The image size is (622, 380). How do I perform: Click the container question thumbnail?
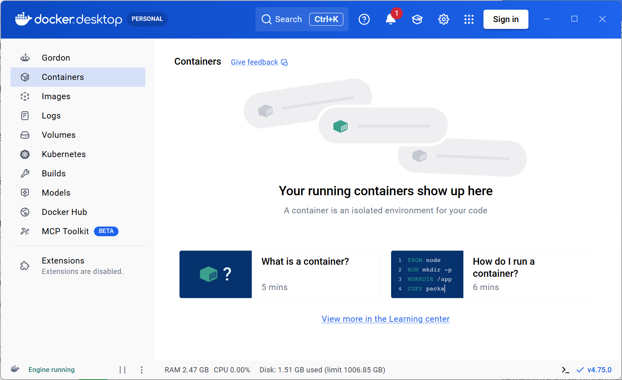[x=216, y=274]
